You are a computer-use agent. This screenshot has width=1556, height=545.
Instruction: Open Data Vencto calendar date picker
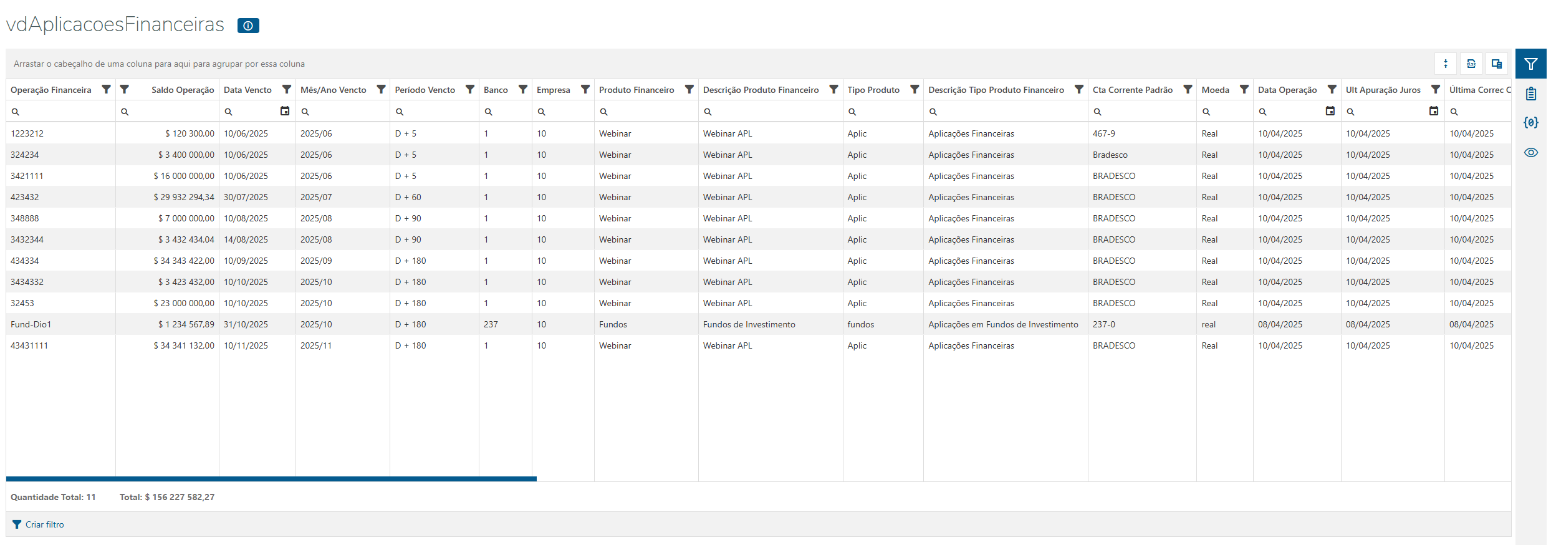click(285, 111)
